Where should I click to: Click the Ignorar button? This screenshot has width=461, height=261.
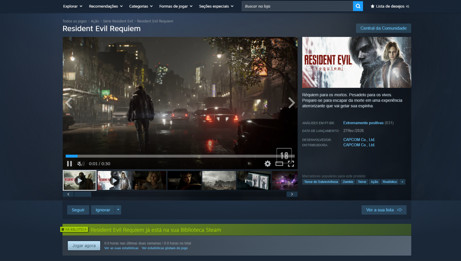103,210
